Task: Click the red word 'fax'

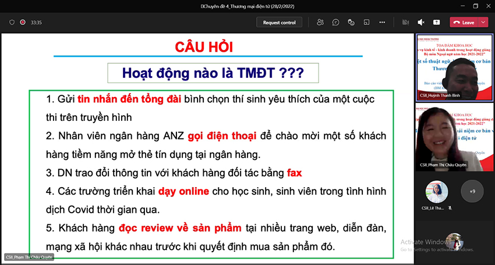Action: click(294, 173)
